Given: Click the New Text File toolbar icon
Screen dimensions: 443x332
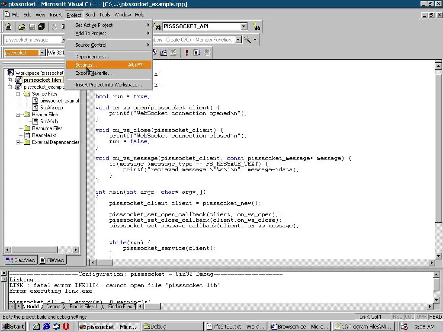Looking at the screenshot, I should [9, 26].
